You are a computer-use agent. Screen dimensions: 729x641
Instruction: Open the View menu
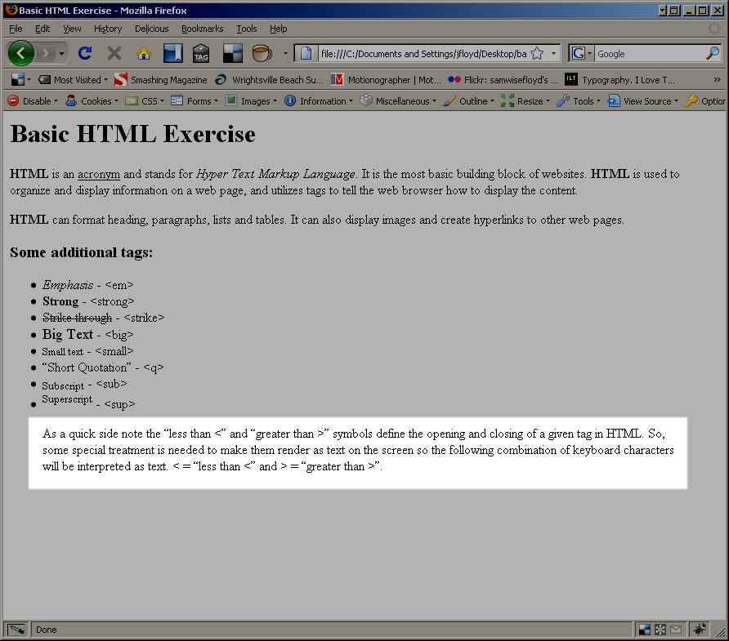pyautogui.click(x=72, y=29)
